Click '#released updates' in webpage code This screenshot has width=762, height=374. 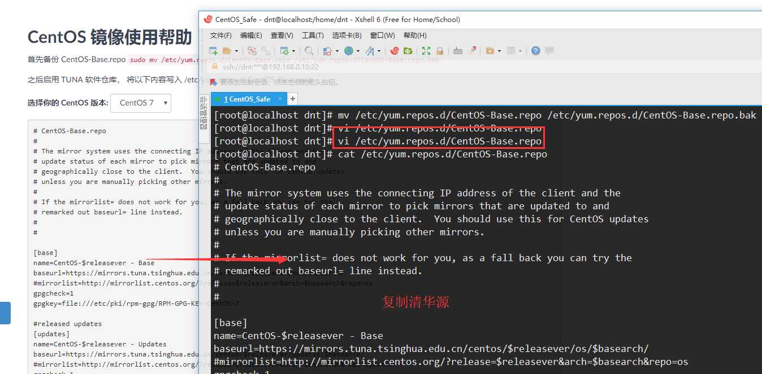[68, 324]
